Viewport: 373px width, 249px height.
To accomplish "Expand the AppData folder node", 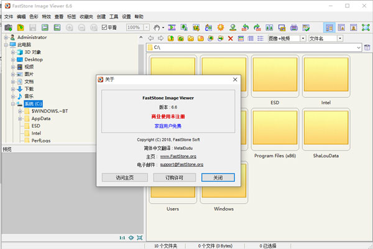I will [20, 118].
